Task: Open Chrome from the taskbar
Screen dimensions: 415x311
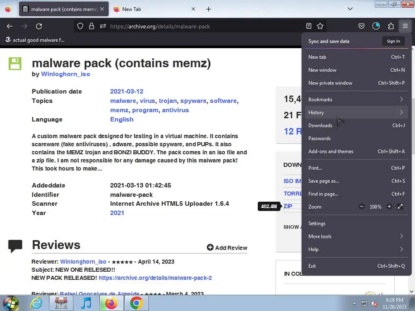Action: (136, 303)
